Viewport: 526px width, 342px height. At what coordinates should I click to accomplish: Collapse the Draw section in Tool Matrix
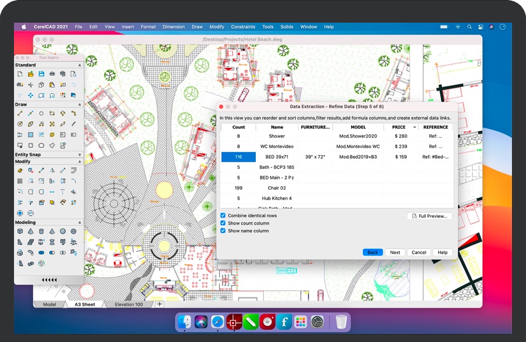(x=80, y=105)
